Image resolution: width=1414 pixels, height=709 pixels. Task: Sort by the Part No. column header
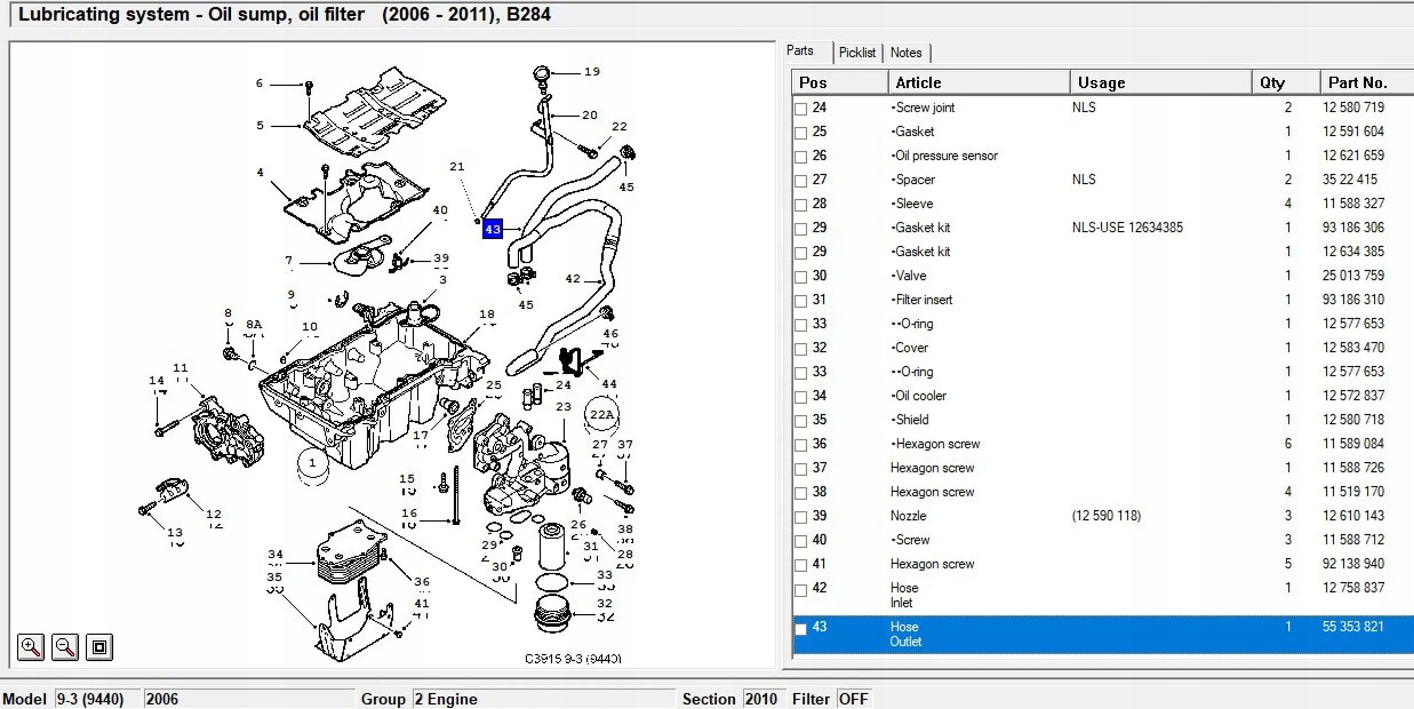pos(1357,83)
